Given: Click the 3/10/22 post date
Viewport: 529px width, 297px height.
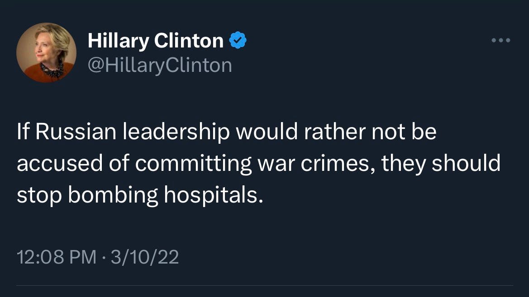Looking at the screenshot, I should pyautogui.click(x=145, y=257).
